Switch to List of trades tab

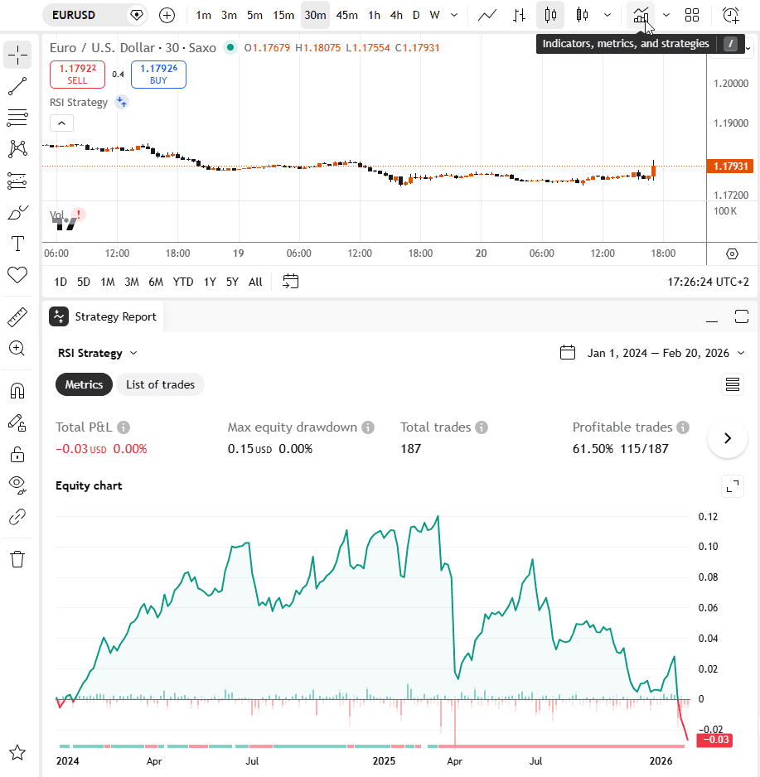click(x=160, y=384)
